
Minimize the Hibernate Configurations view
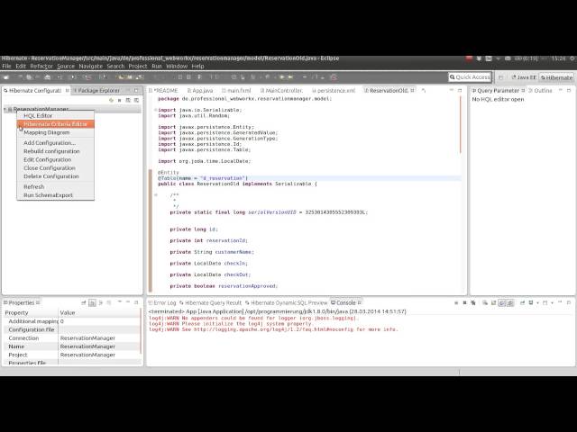point(128,90)
